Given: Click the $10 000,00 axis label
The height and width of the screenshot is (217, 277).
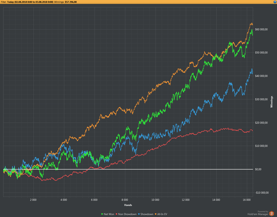Looking at the screenshot, I should (x=261, y=146).
